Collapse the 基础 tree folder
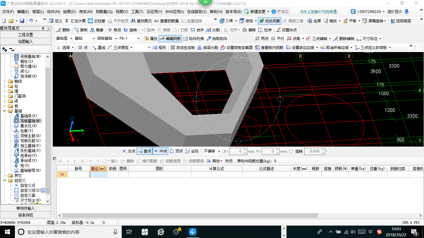424x238 pixels. [x=4, y=111]
